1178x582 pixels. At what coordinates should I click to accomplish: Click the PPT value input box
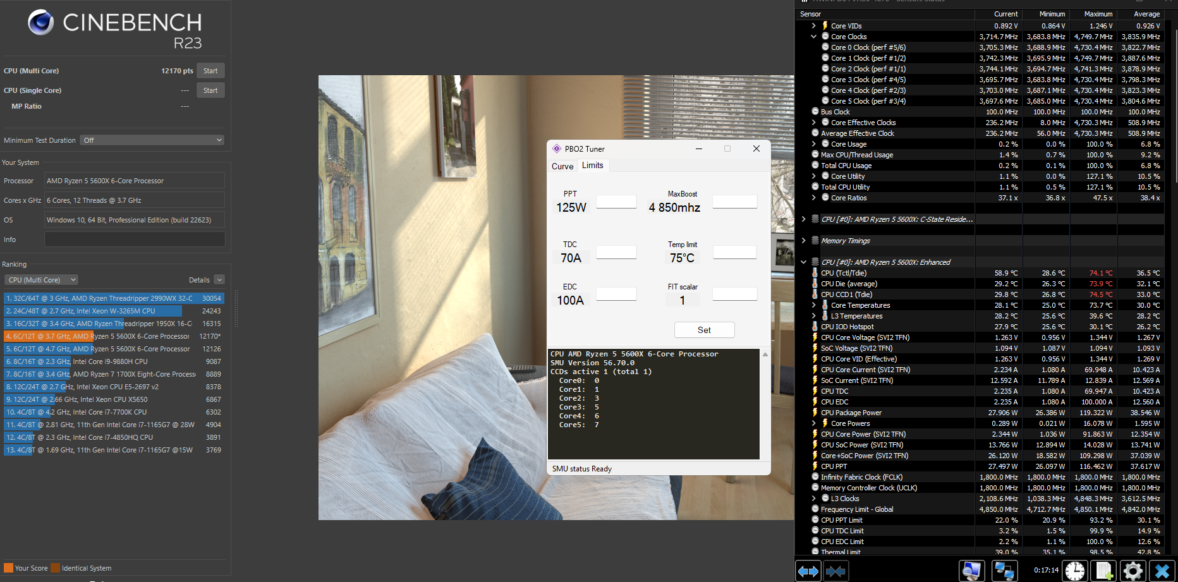click(x=616, y=202)
